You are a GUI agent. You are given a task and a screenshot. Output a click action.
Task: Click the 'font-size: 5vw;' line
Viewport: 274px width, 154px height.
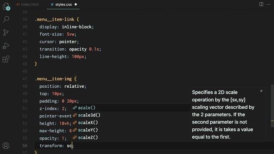pyautogui.click(x=58, y=34)
